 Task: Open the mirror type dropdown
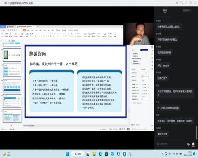click(x=145, y=99)
